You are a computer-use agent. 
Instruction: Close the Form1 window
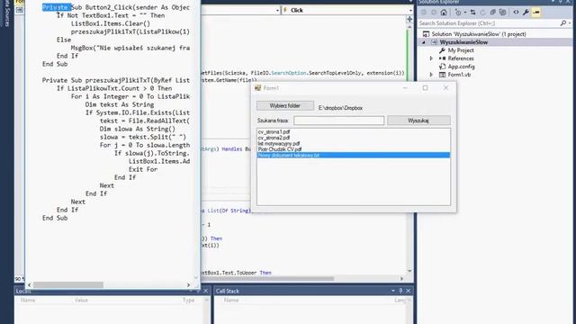pos(445,88)
